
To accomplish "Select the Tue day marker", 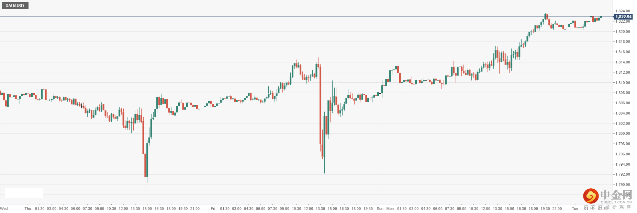I will pos(575,209).
